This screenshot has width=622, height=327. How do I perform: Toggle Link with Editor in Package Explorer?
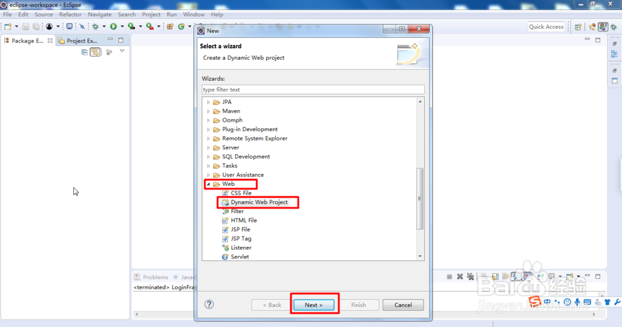(95, 52)
